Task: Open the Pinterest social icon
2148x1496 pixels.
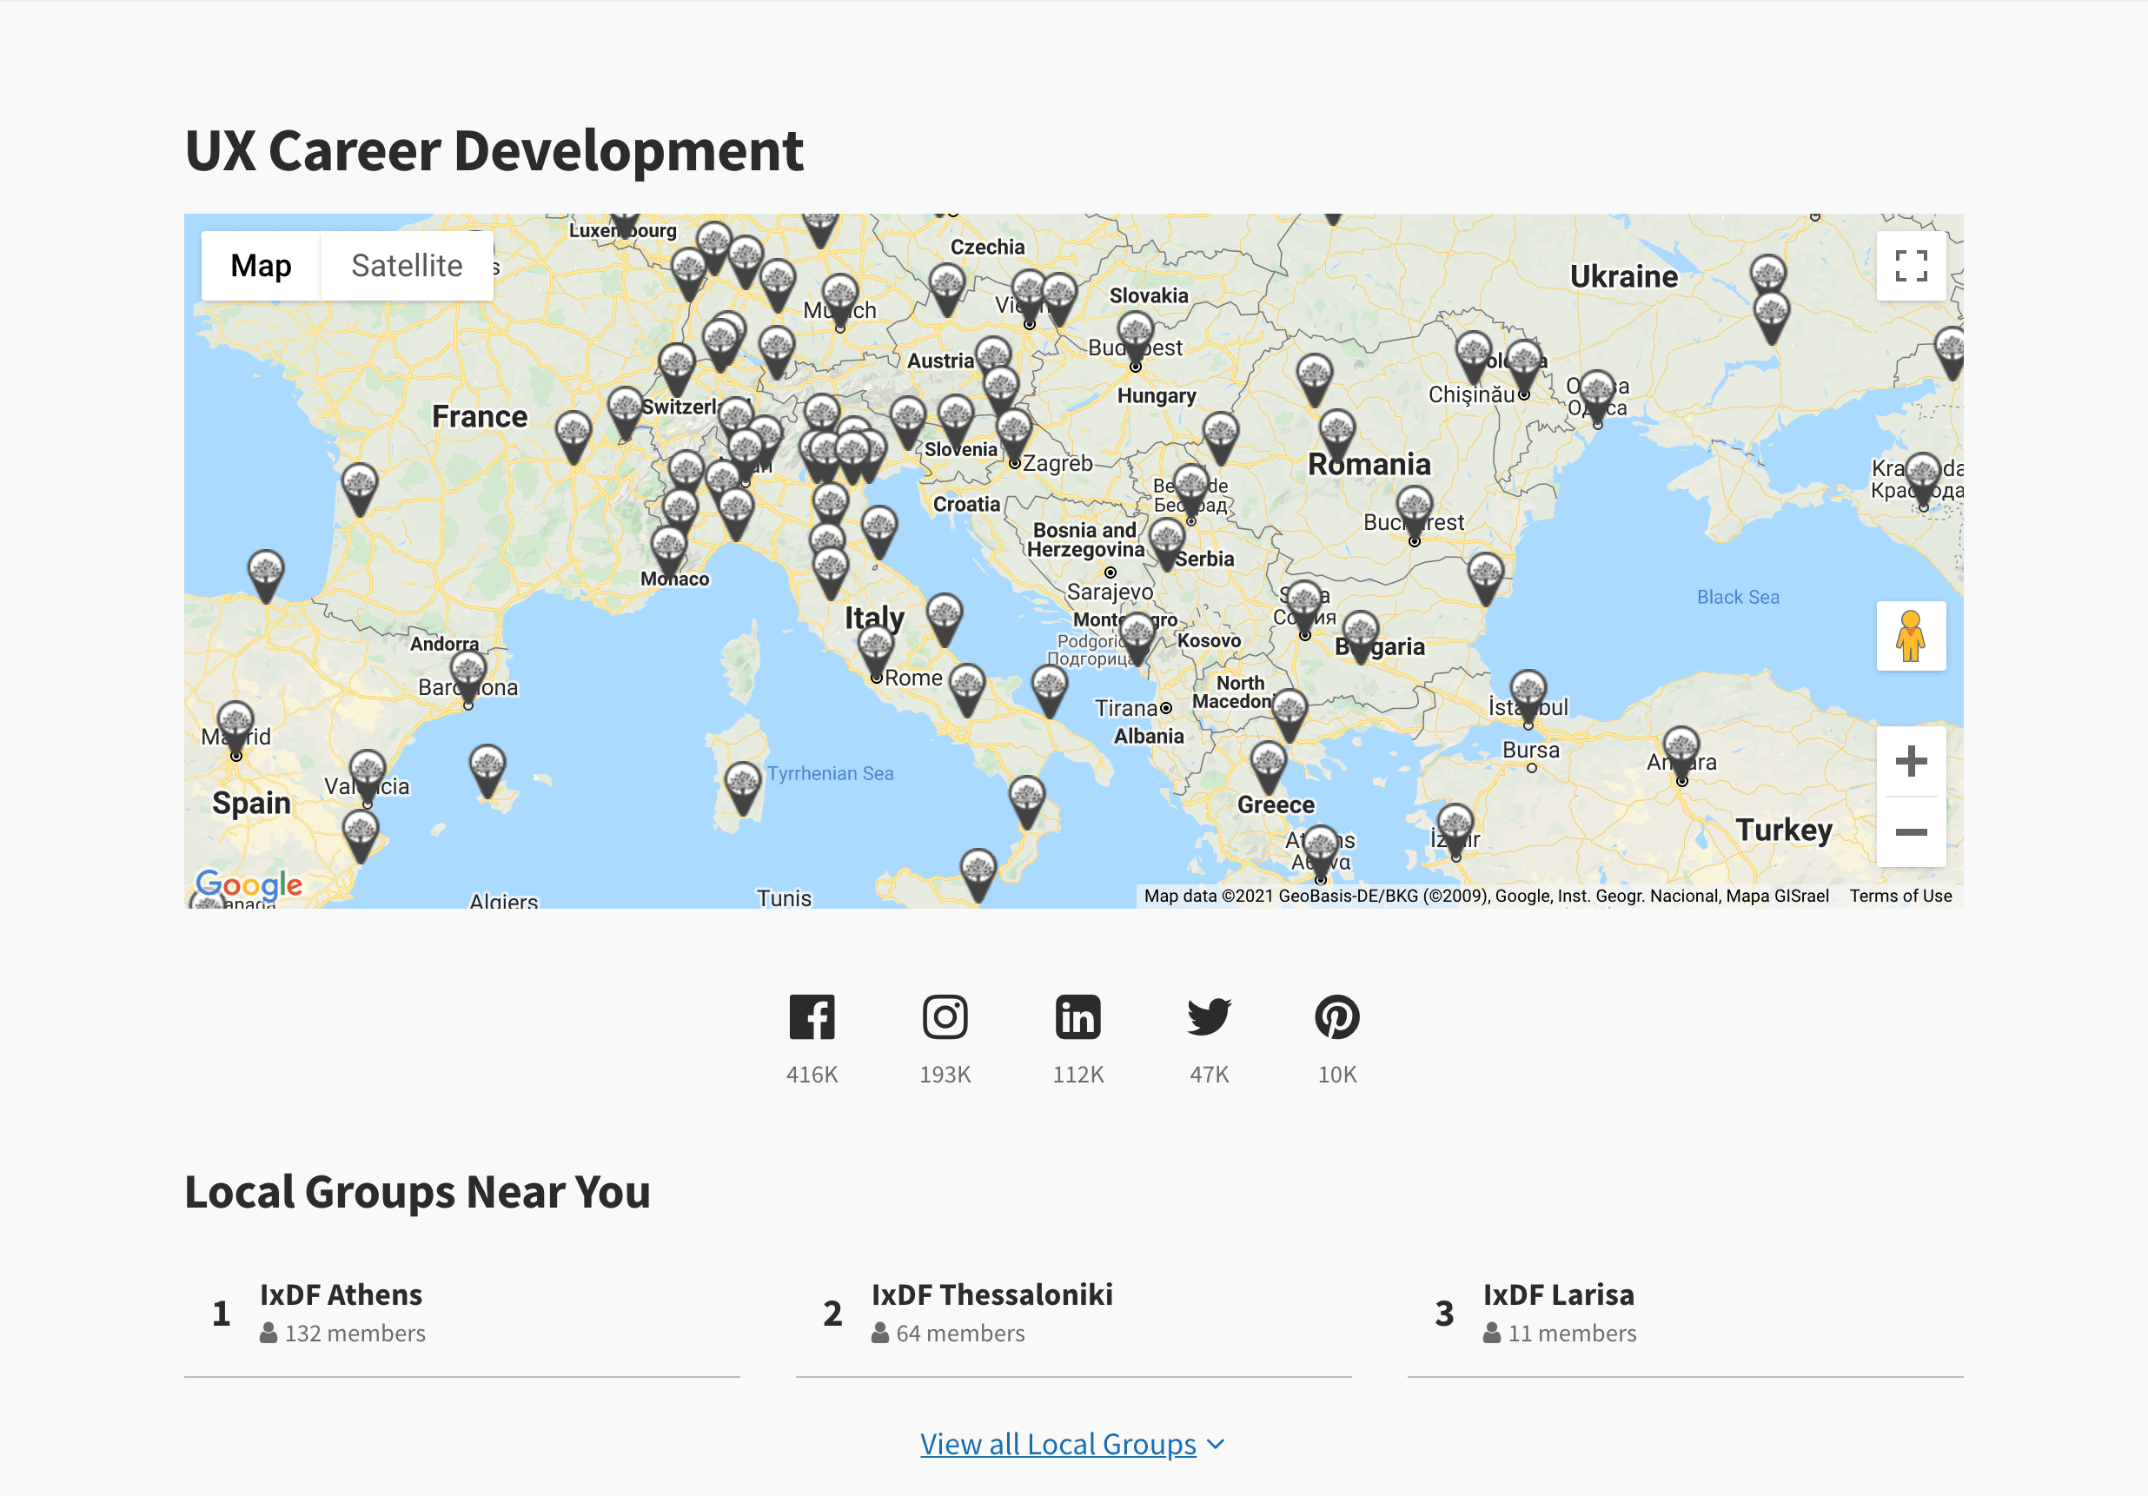Action: click(1337, 1017)
